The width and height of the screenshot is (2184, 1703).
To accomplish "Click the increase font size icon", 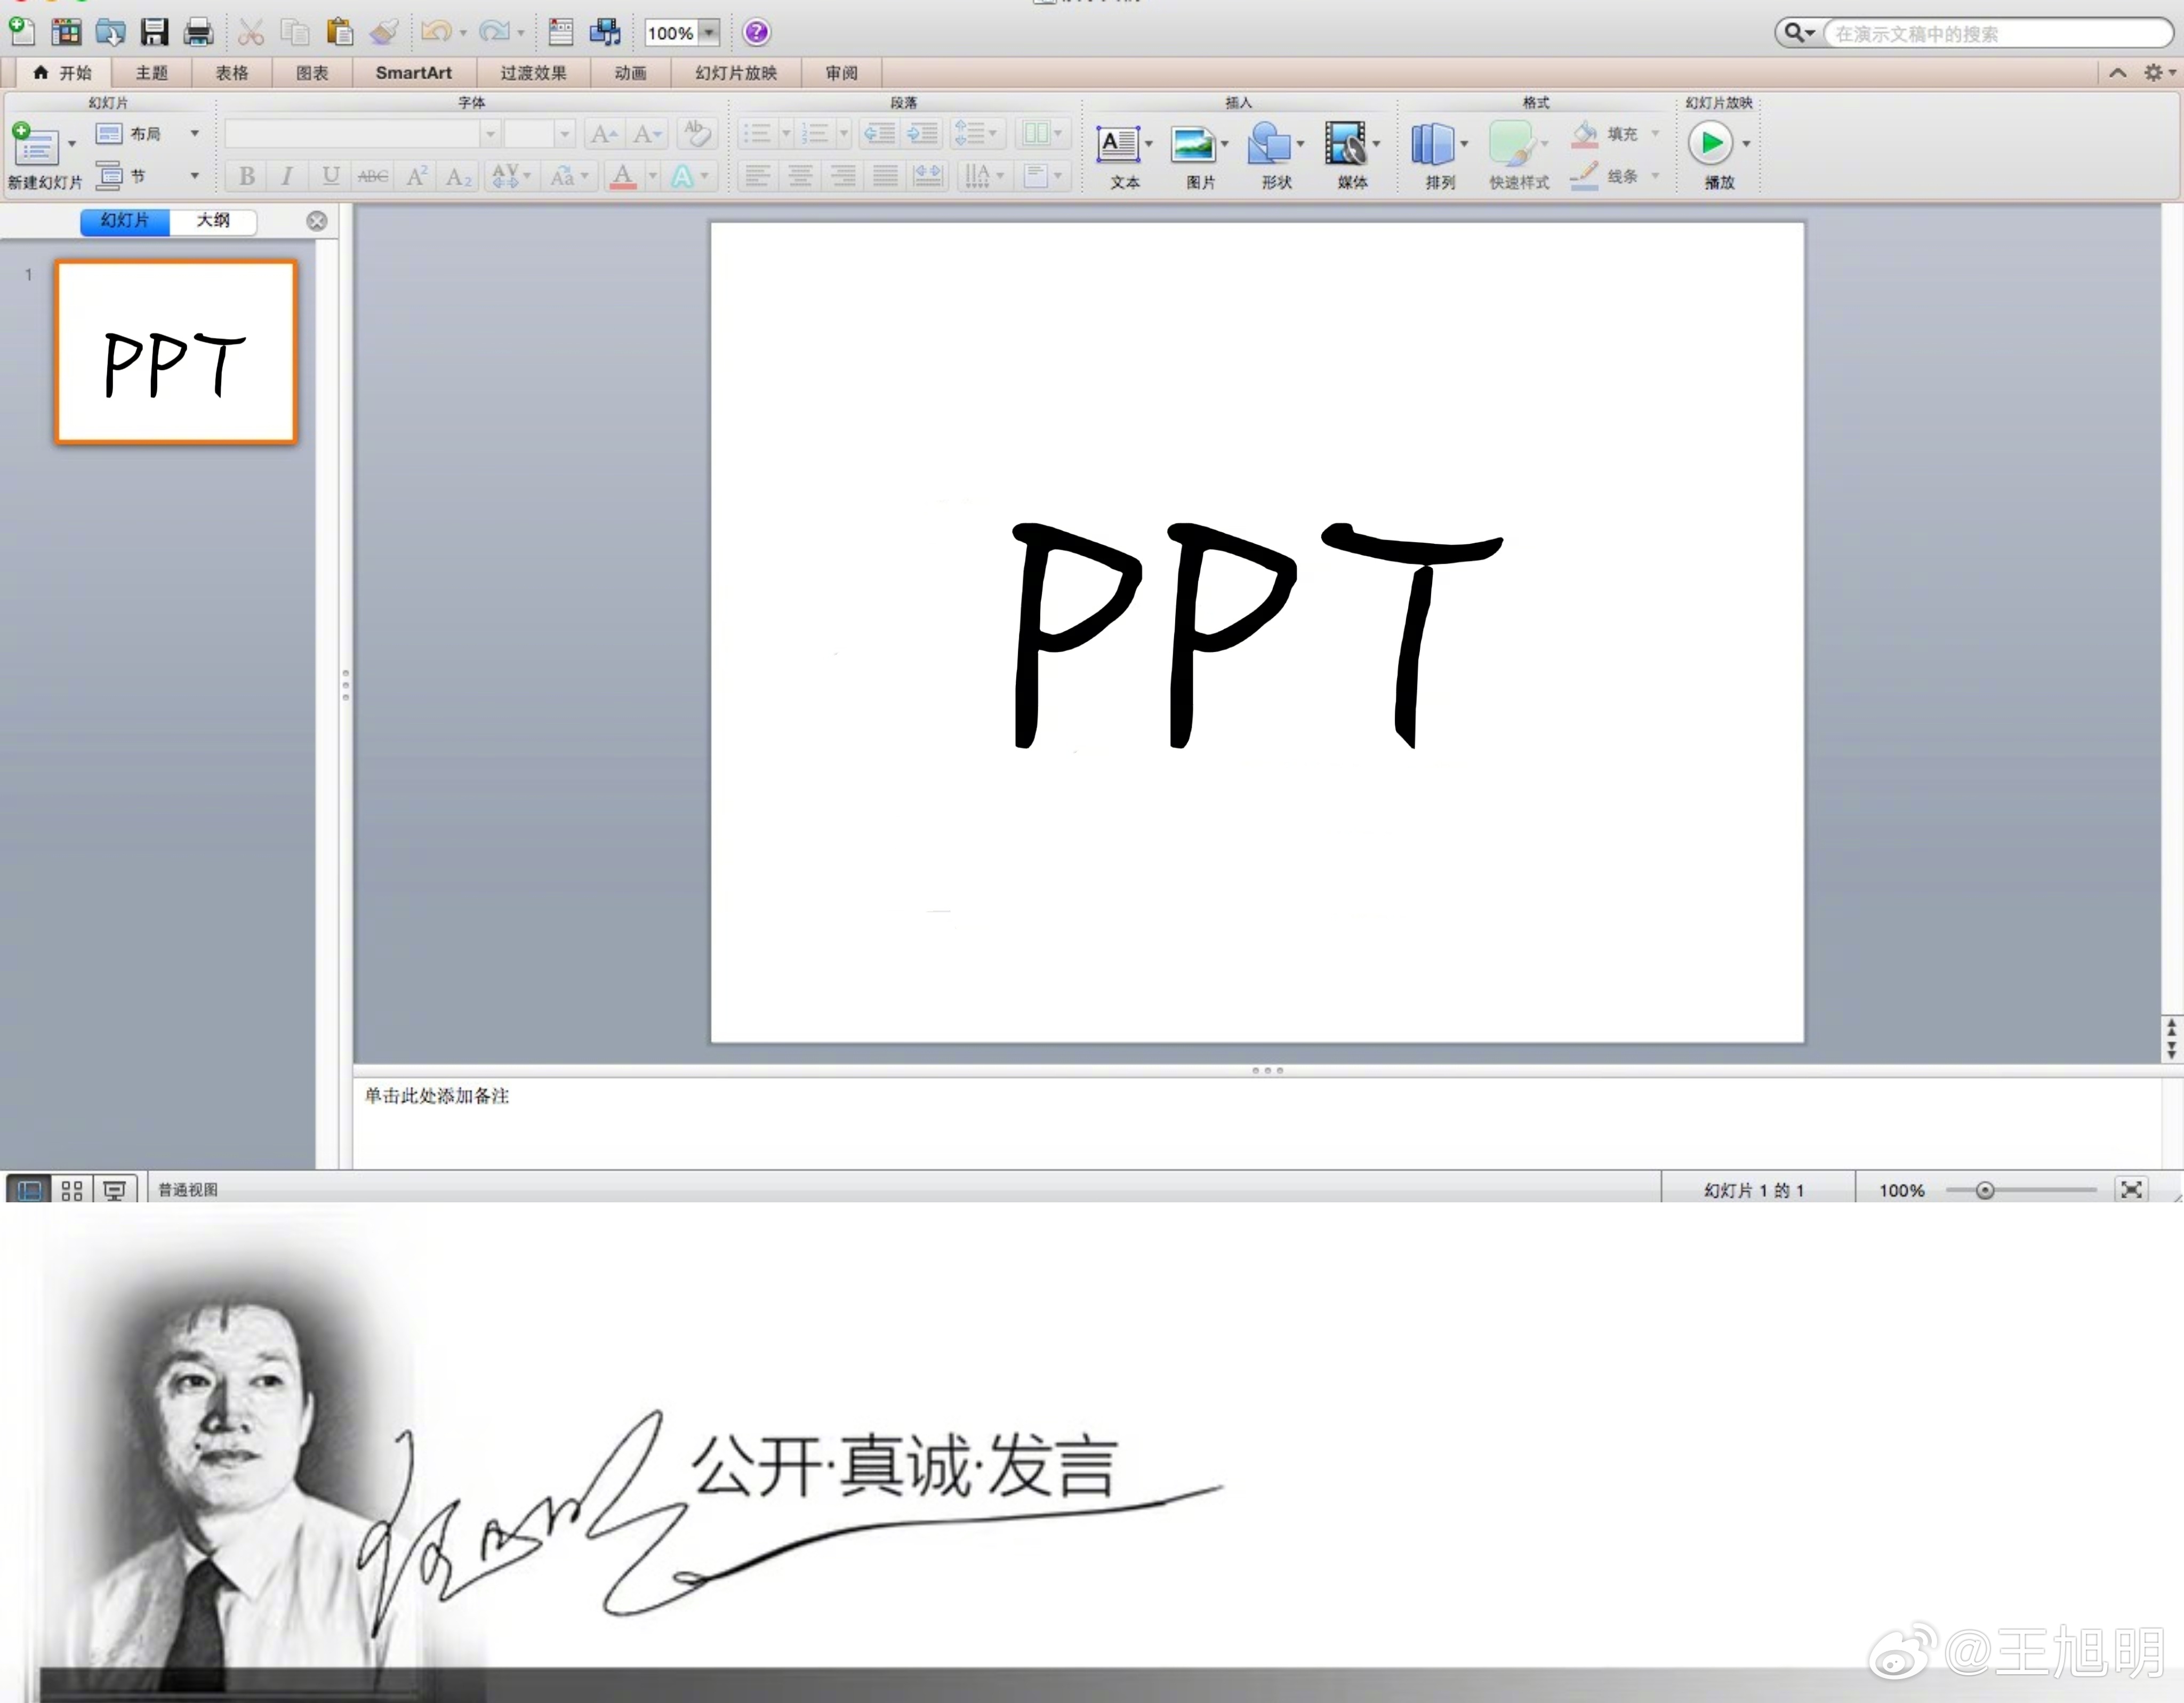I will pos(604,133).
